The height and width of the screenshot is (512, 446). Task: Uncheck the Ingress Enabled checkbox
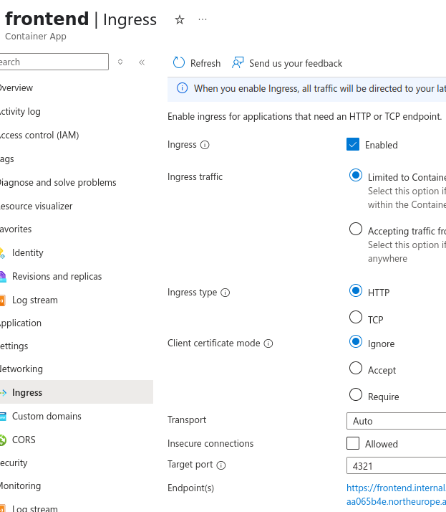point(353,144)
